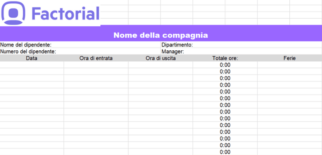Select the last visible 0:00 total cell

tap(225, 152)
